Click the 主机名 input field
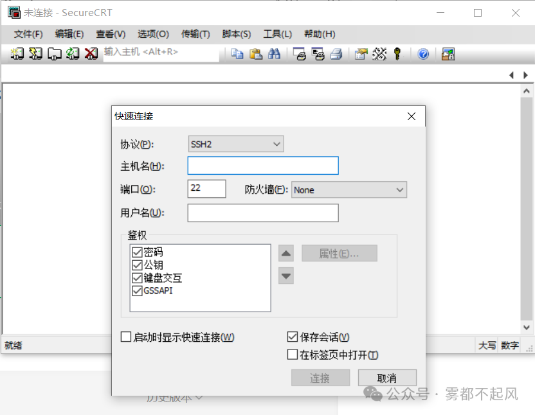This screenshot has width=535, height=415. (263, 166)
